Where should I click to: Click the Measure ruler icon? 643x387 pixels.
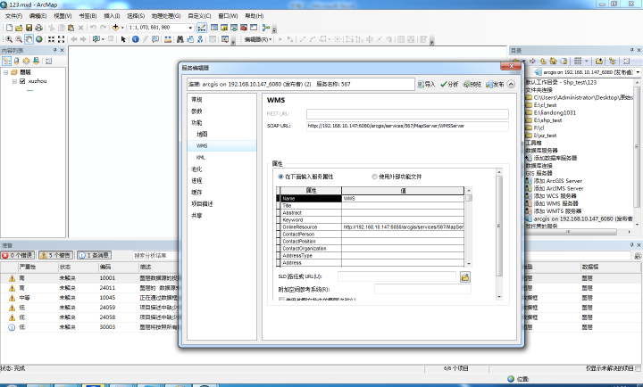click(168, 39)
